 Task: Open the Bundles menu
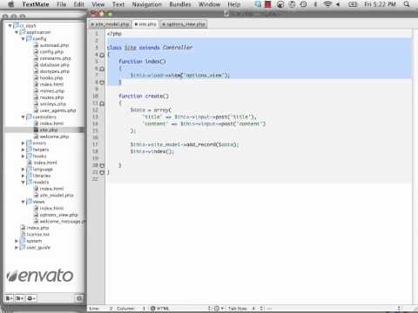click(180, 4)
